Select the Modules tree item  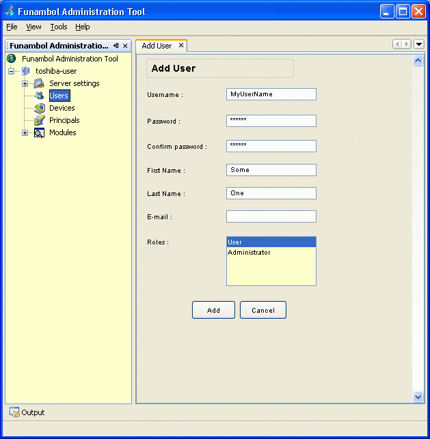[63, 132]
